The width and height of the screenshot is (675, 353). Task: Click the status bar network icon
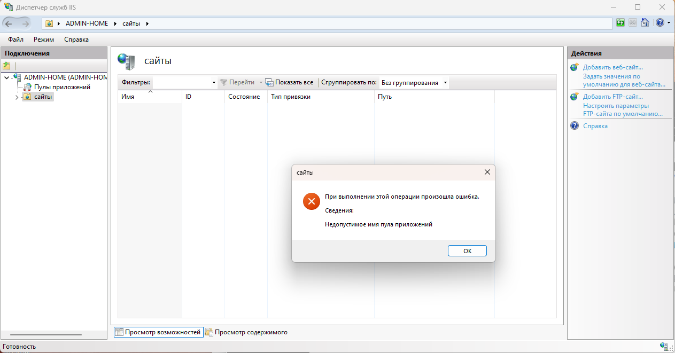tap(664, 347)
